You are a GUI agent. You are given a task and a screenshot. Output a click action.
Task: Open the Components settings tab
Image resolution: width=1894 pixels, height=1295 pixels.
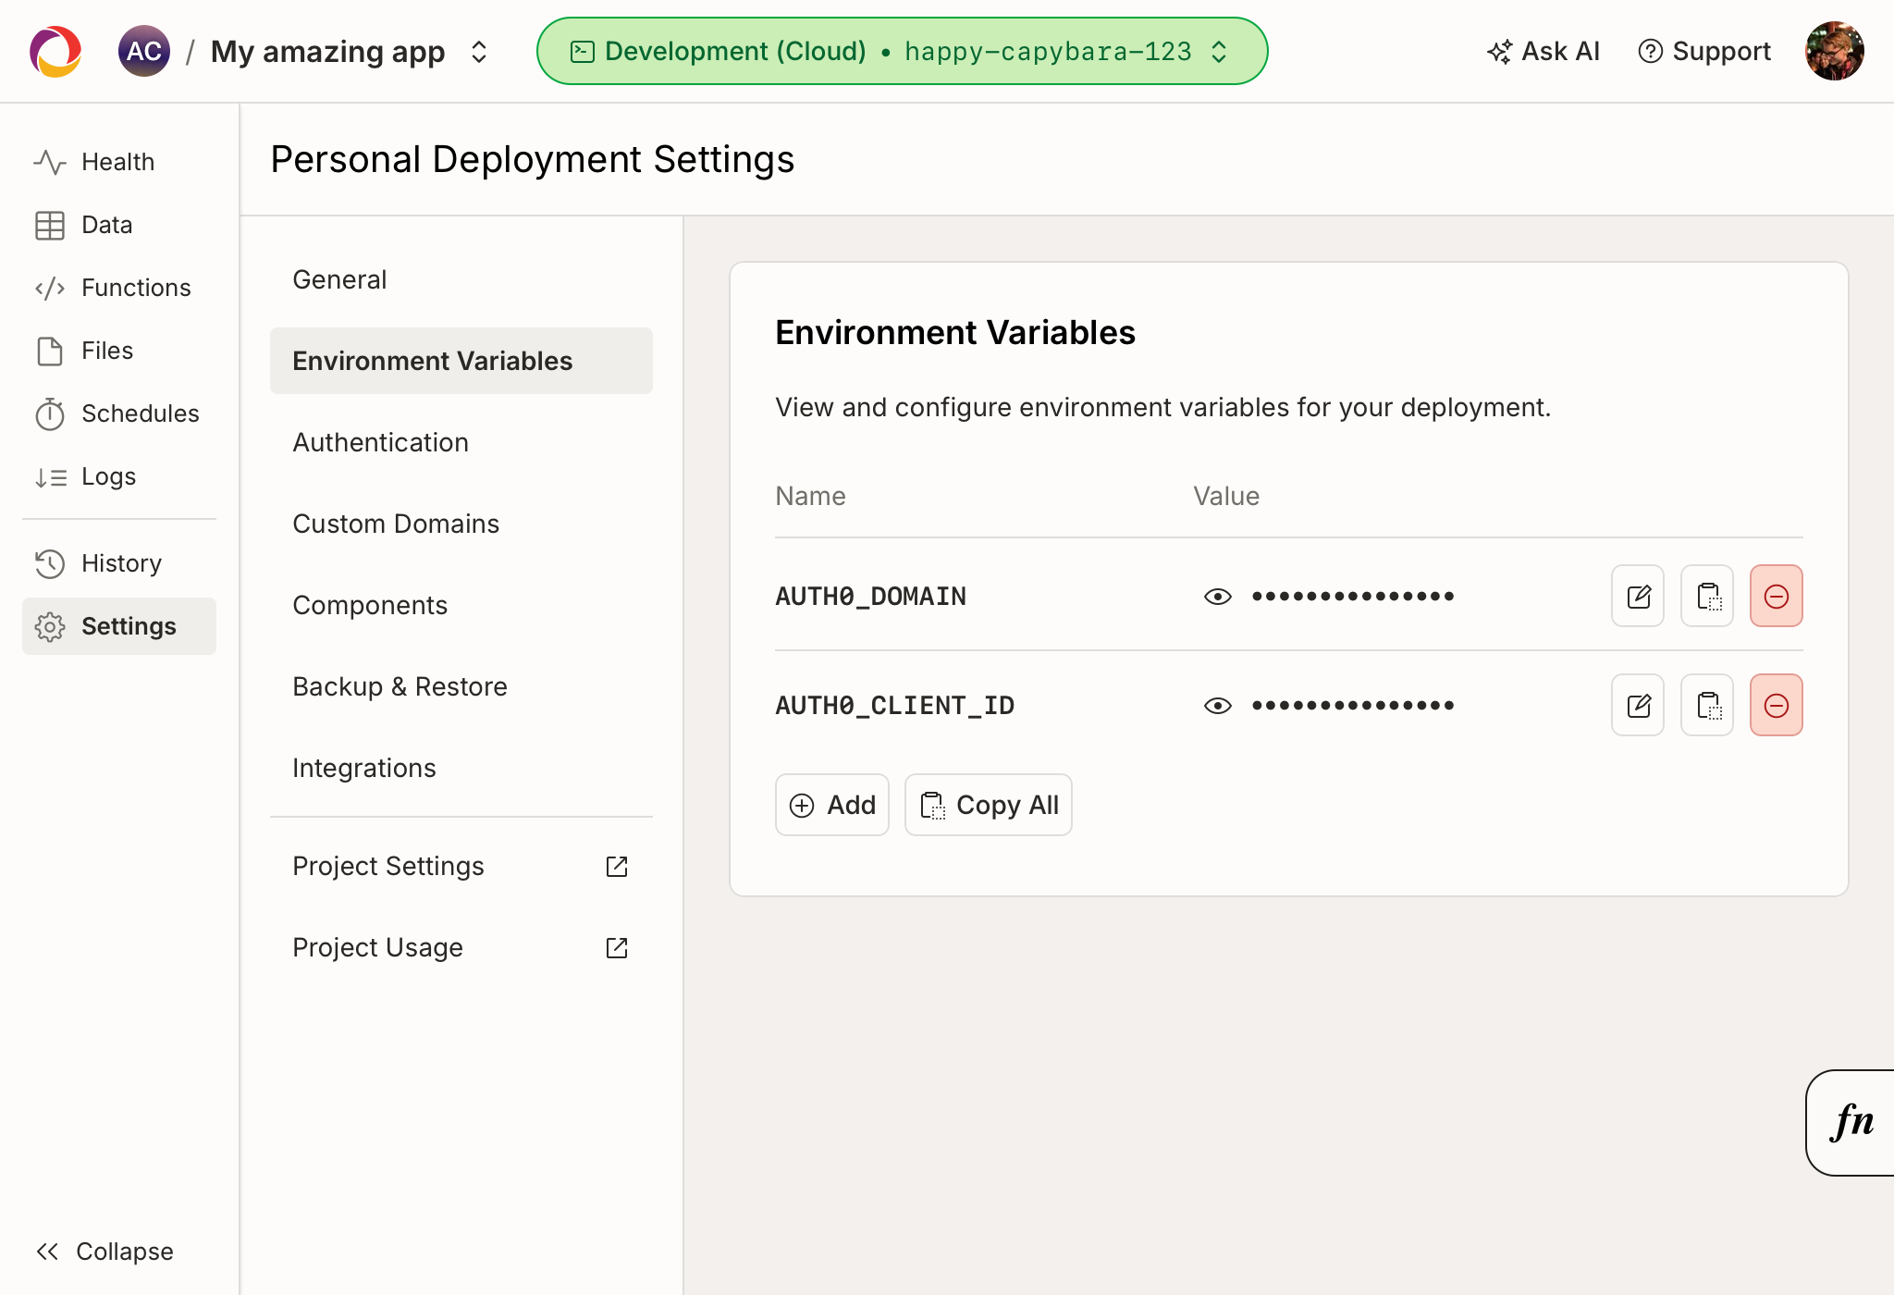(x=461, y=605)
